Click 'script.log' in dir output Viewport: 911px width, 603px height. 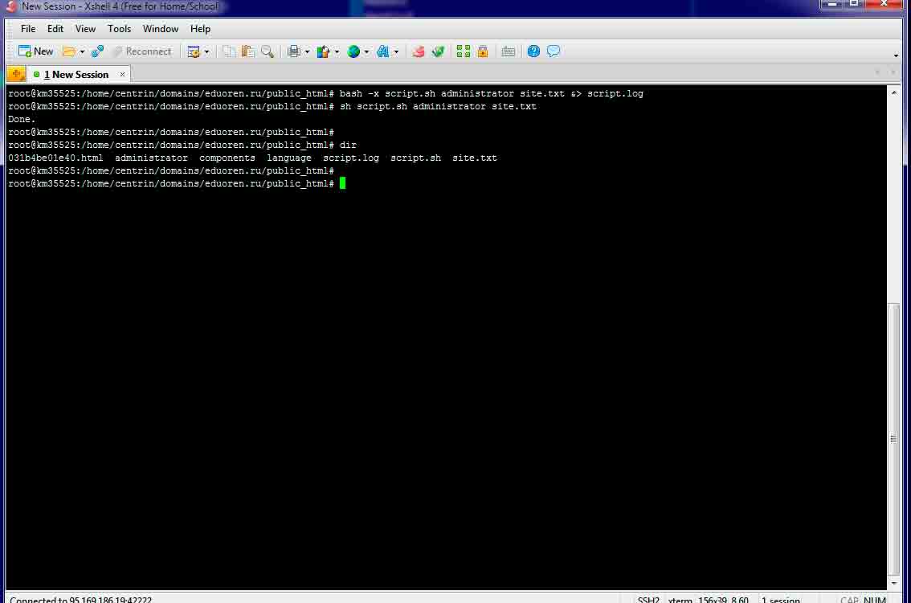[x=351, y=158]
